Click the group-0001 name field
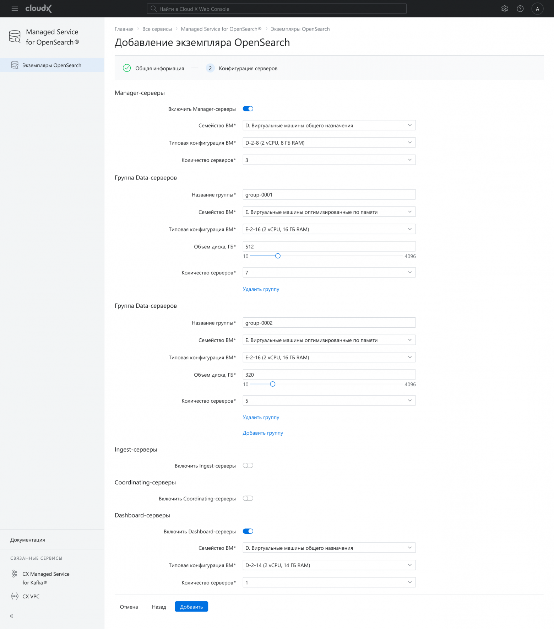 tap(329, 195)
